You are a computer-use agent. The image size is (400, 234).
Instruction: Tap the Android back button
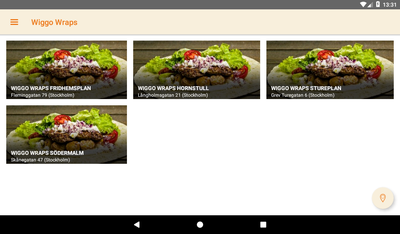(x=137, y=224)
